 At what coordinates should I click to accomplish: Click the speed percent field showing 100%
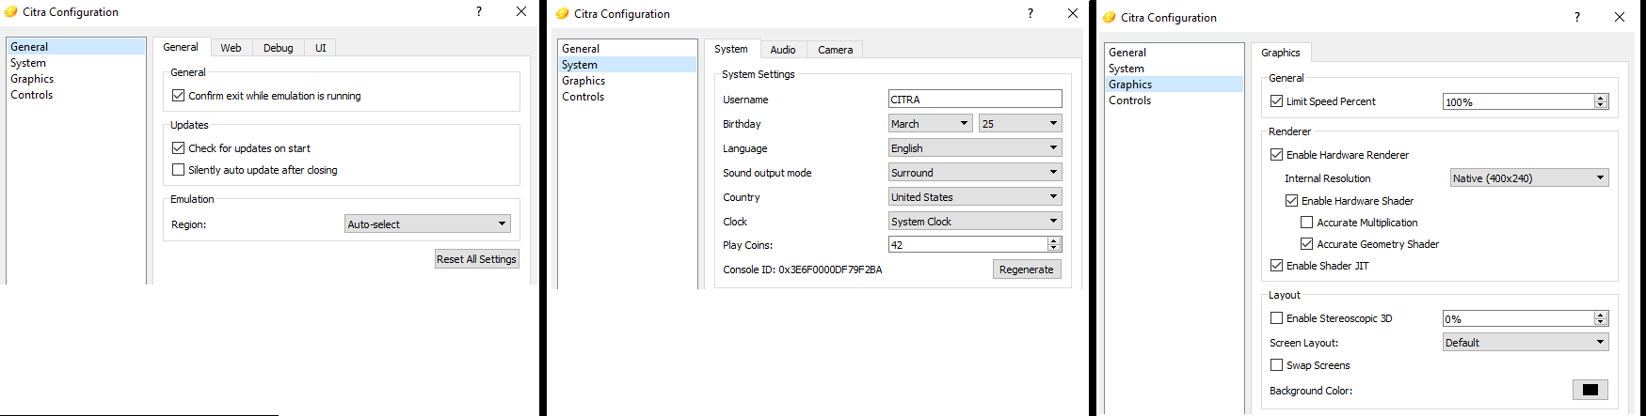coord(1518,101)
